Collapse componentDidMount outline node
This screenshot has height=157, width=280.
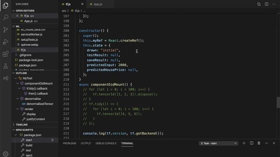17,83
